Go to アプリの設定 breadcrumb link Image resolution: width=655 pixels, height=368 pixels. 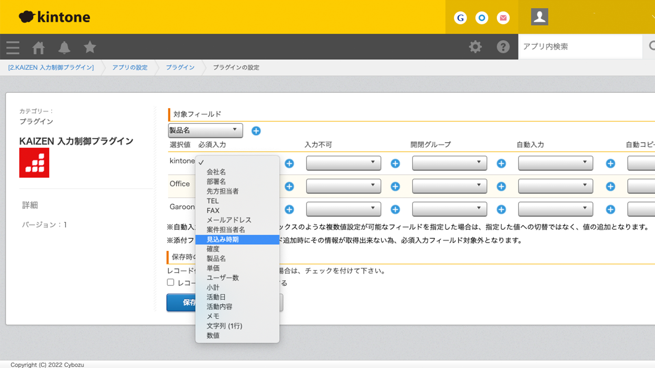click(x=130, y=67)
